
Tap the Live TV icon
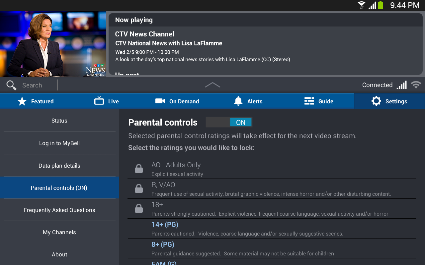(99, 101)
